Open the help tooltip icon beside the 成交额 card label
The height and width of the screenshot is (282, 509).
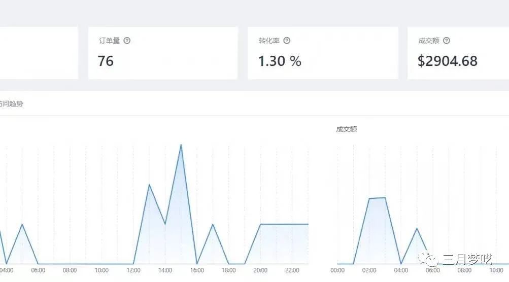coord(446,41)
